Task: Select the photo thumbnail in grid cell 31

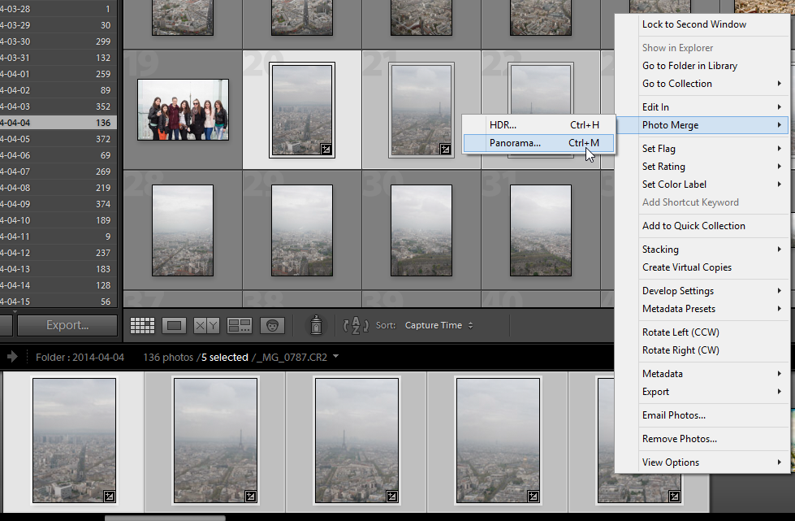Action: click(x=541, y=230)
